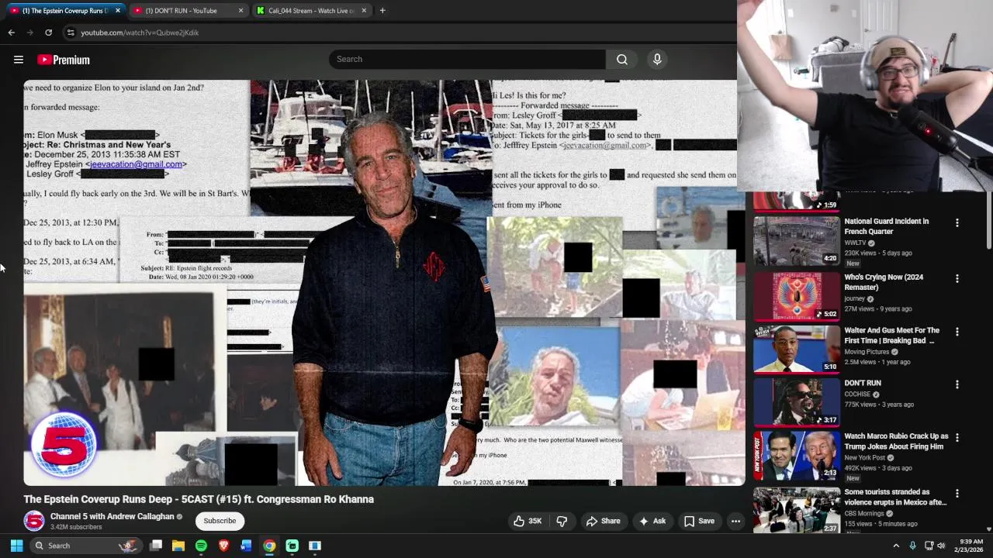Screen dimensions: 993x558
Task: Open Channel 5 avatar icon
Action: pyautogui.click(x=34, y=521)
